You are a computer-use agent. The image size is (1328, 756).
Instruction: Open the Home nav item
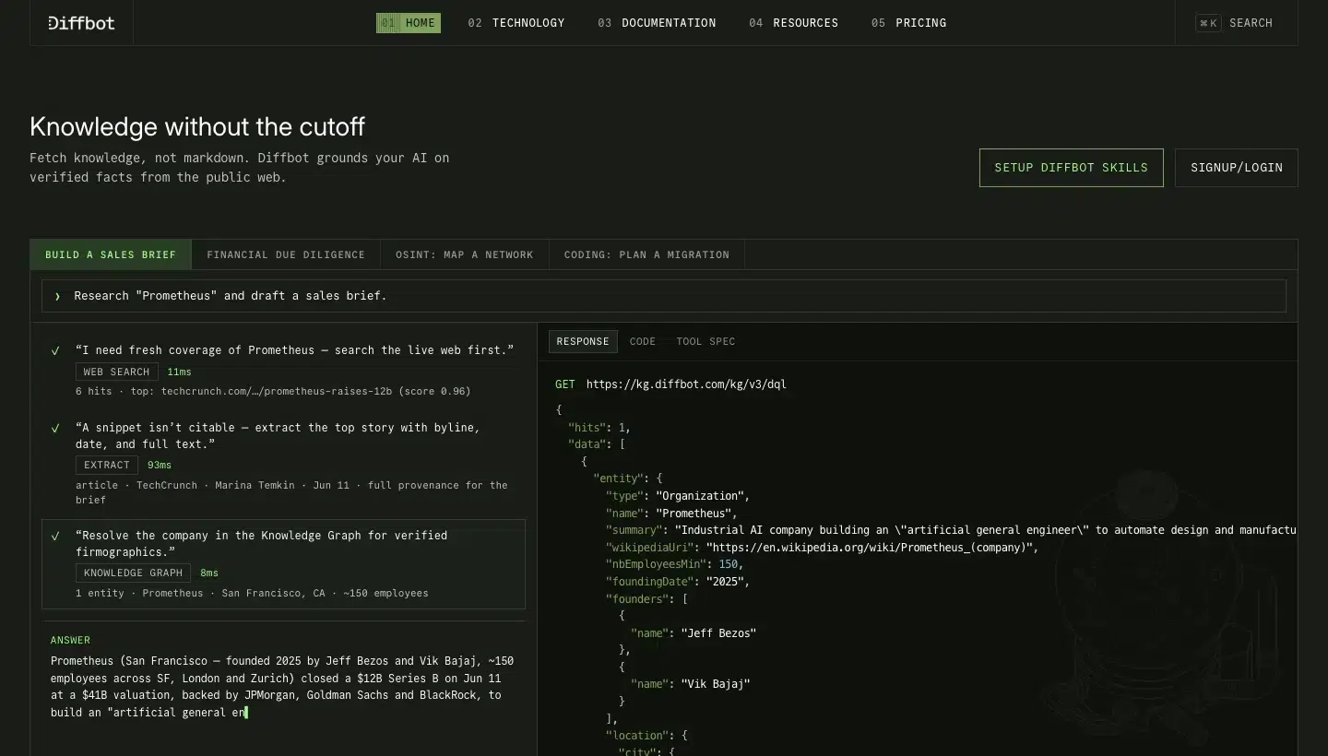click(409, 23)
